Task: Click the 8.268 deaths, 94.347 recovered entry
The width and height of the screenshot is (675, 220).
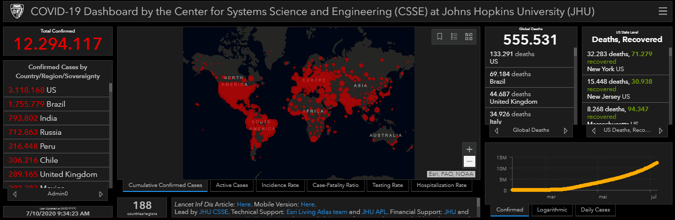Action: tap(626, 114)
